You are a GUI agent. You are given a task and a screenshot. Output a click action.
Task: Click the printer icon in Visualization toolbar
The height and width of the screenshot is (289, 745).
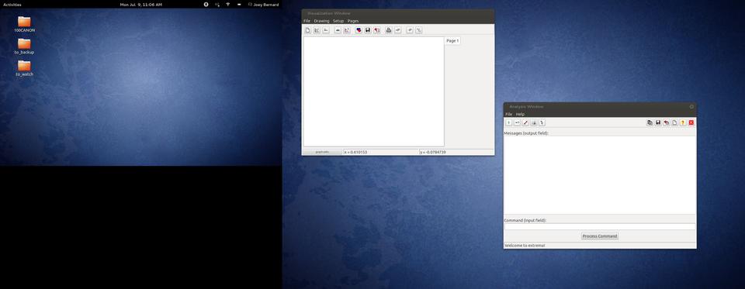[x=389, y=30]
